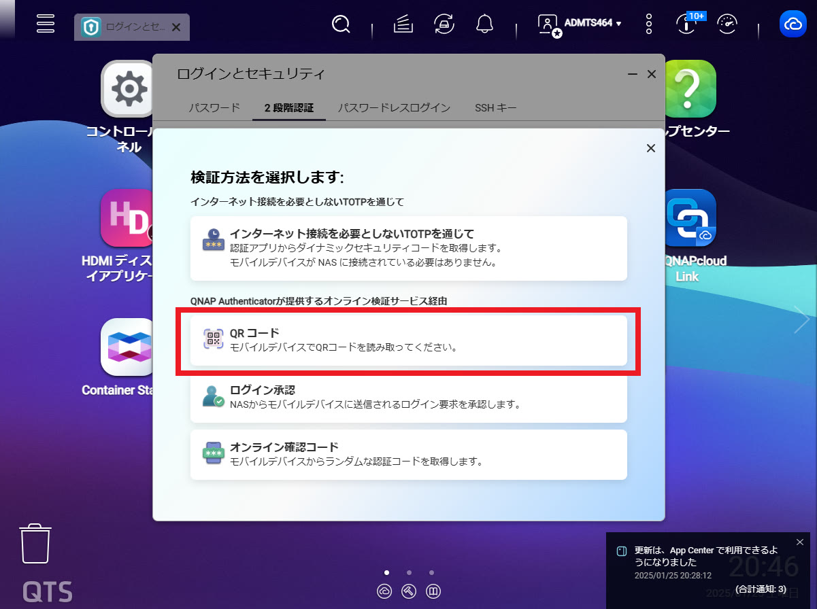Open event notifications bell
This screenshot has width=817, height=609.
point(484,24)
